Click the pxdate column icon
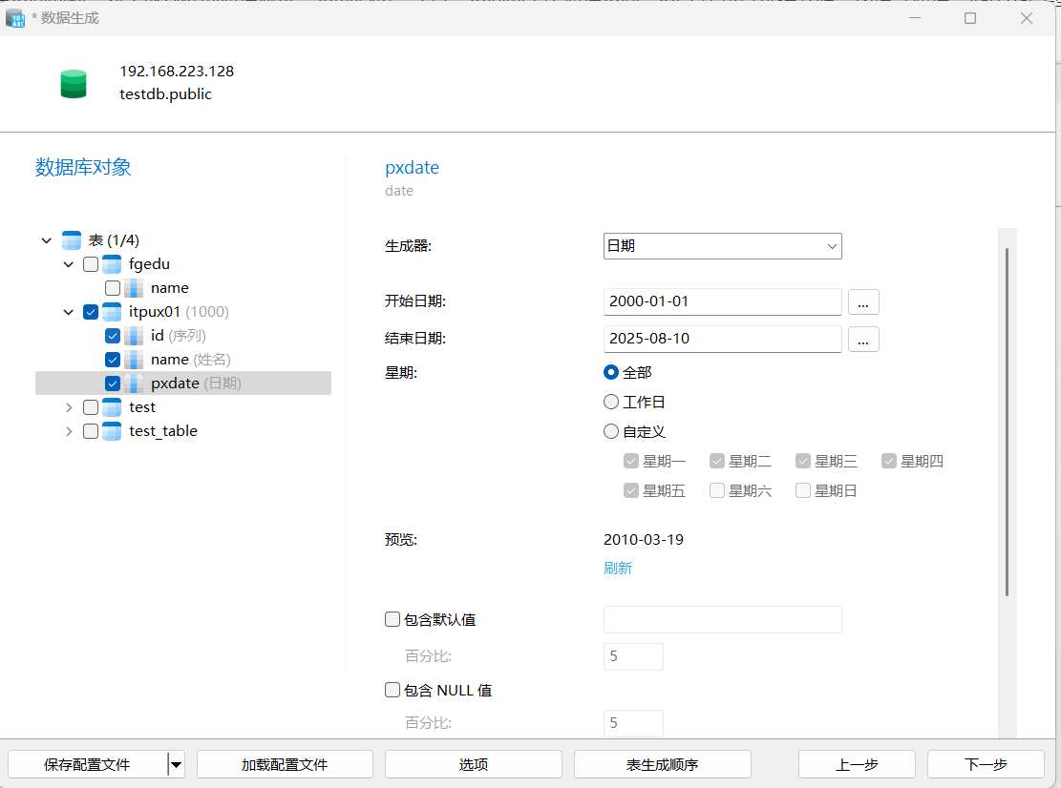This screenshot has height=788, width=1061. click(x=134, y=384)
